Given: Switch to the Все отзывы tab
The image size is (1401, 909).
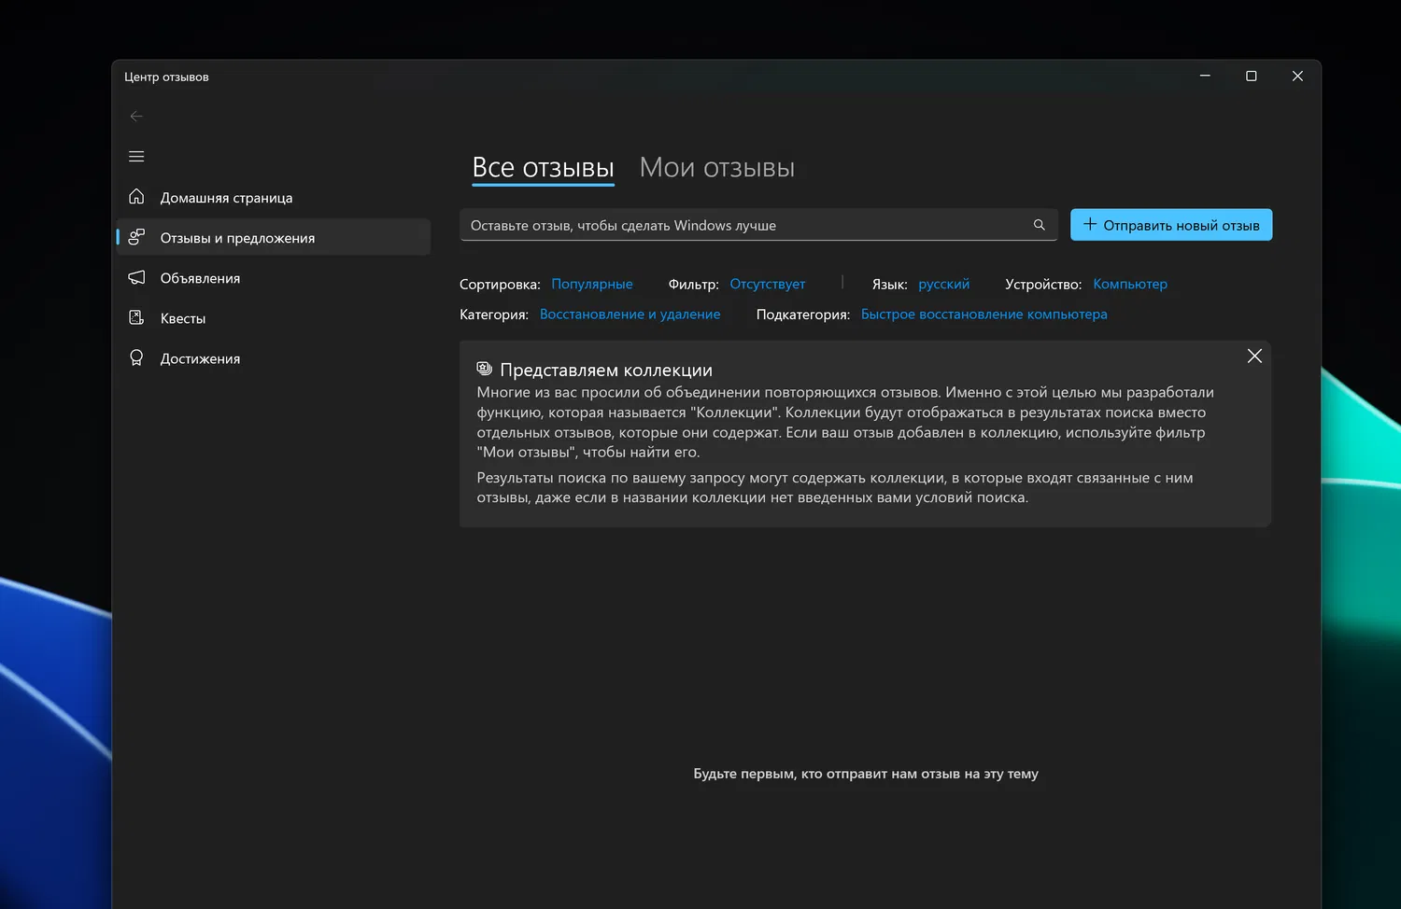Looking at the screenshot, I should point(544,168).
